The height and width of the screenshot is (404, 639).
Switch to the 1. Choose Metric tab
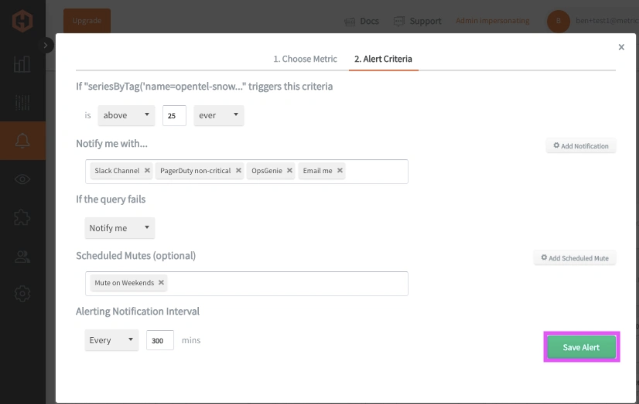coord(305,59)
